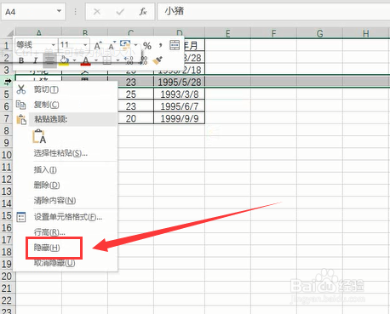Screen dimensions: 390x314
Task: Choose 取消隐藏(U) from context menu
Action: click(66, 263)
